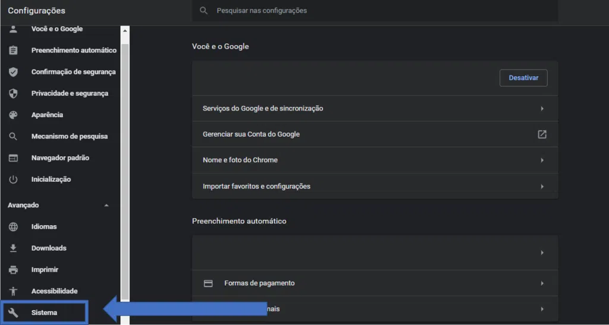Click the Sistema wrench icon
This screenshot has height=325, width=609.
(13, 313)
